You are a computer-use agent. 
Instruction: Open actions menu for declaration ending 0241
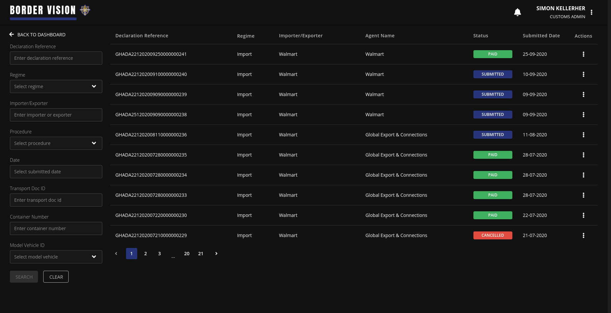click(x=583, y=54)
